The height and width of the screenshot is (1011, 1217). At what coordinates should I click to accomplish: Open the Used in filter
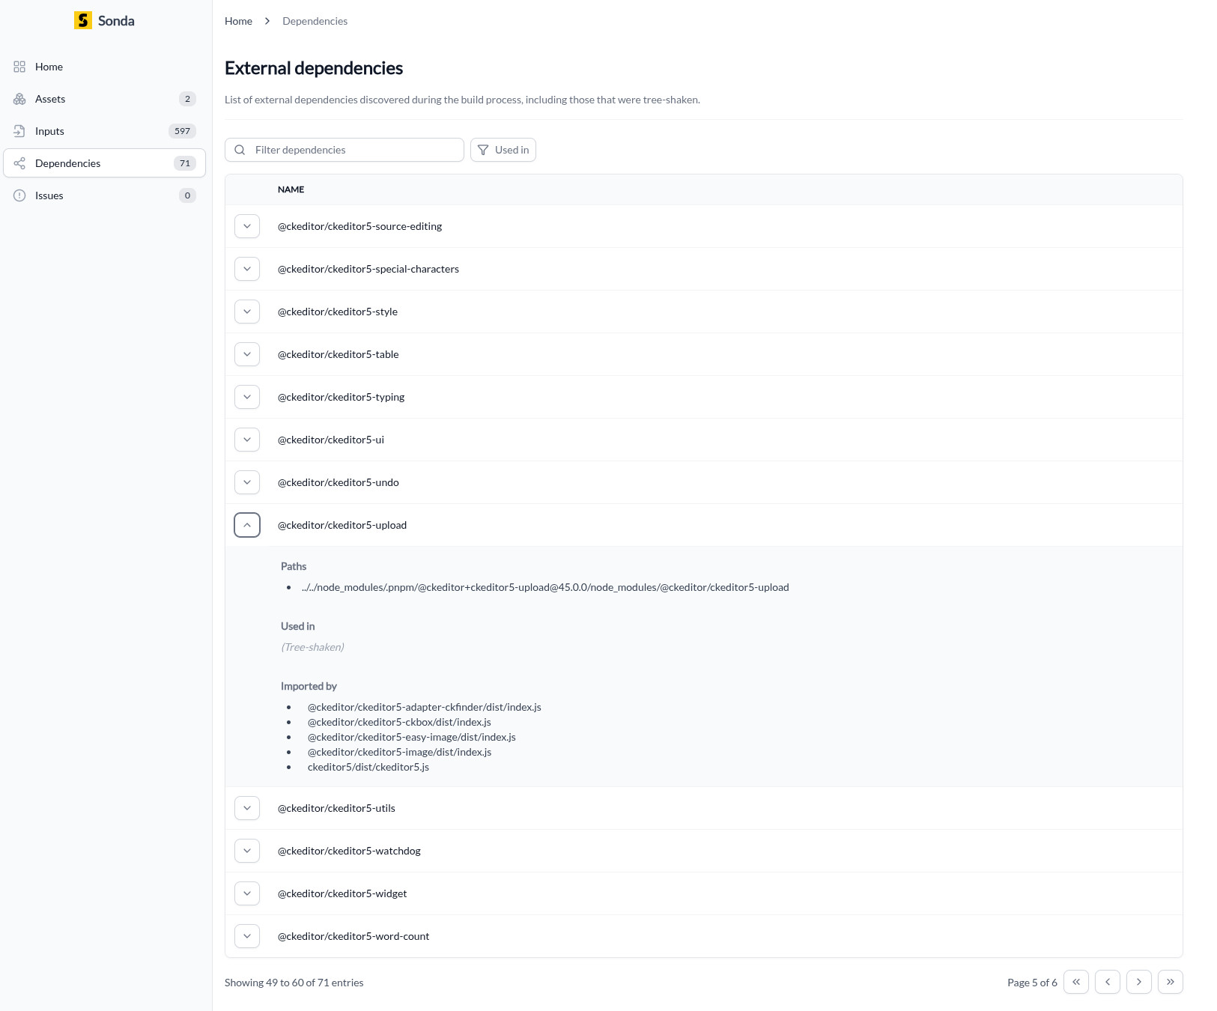(x=503, y=150)
